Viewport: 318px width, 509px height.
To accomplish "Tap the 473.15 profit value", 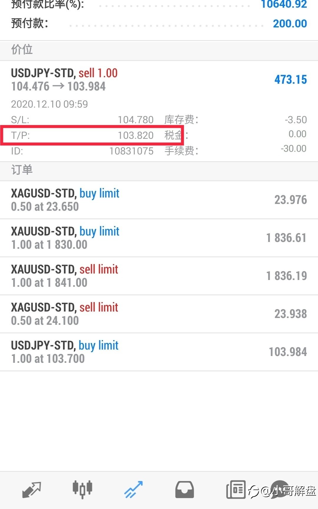I will (x=291, y=80).
